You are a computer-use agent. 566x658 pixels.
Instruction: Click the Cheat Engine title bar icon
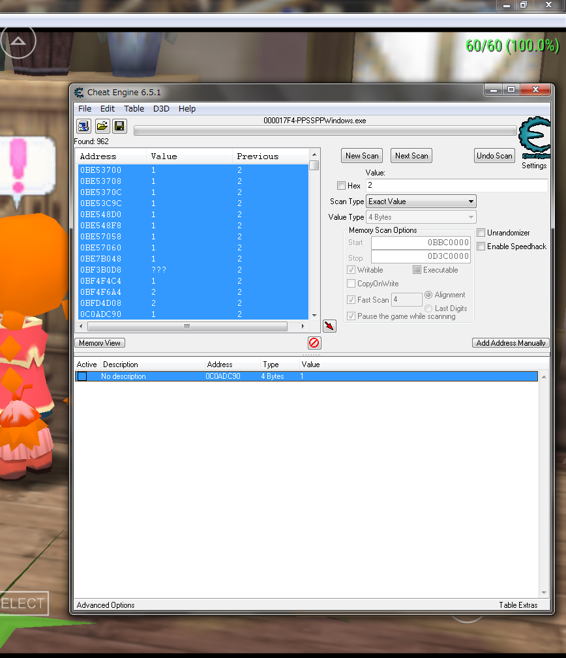(x=79, y=93)
